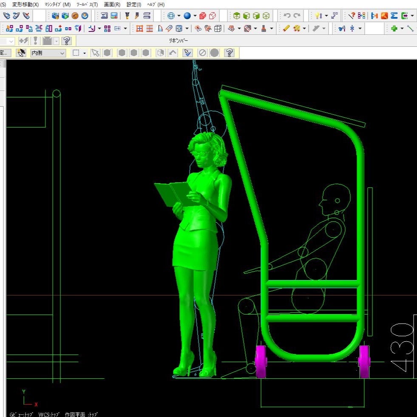The image size is (417, 417).
Task: Click the blue checkmark cursor icon
Action: point(187,53)
